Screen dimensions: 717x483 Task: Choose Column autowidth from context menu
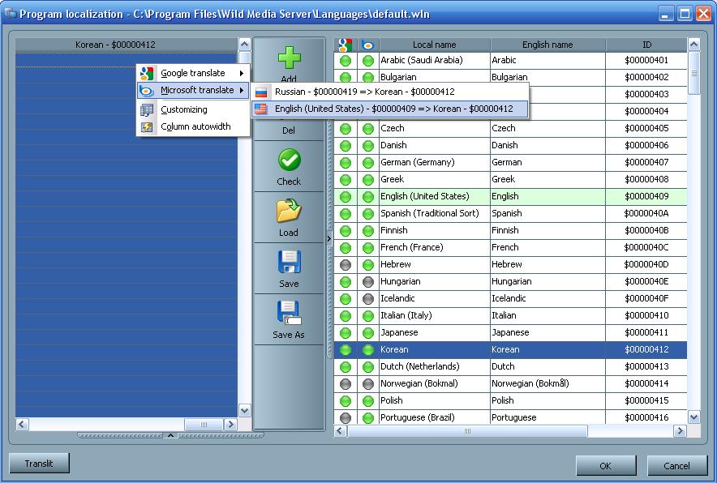[195, 126]
